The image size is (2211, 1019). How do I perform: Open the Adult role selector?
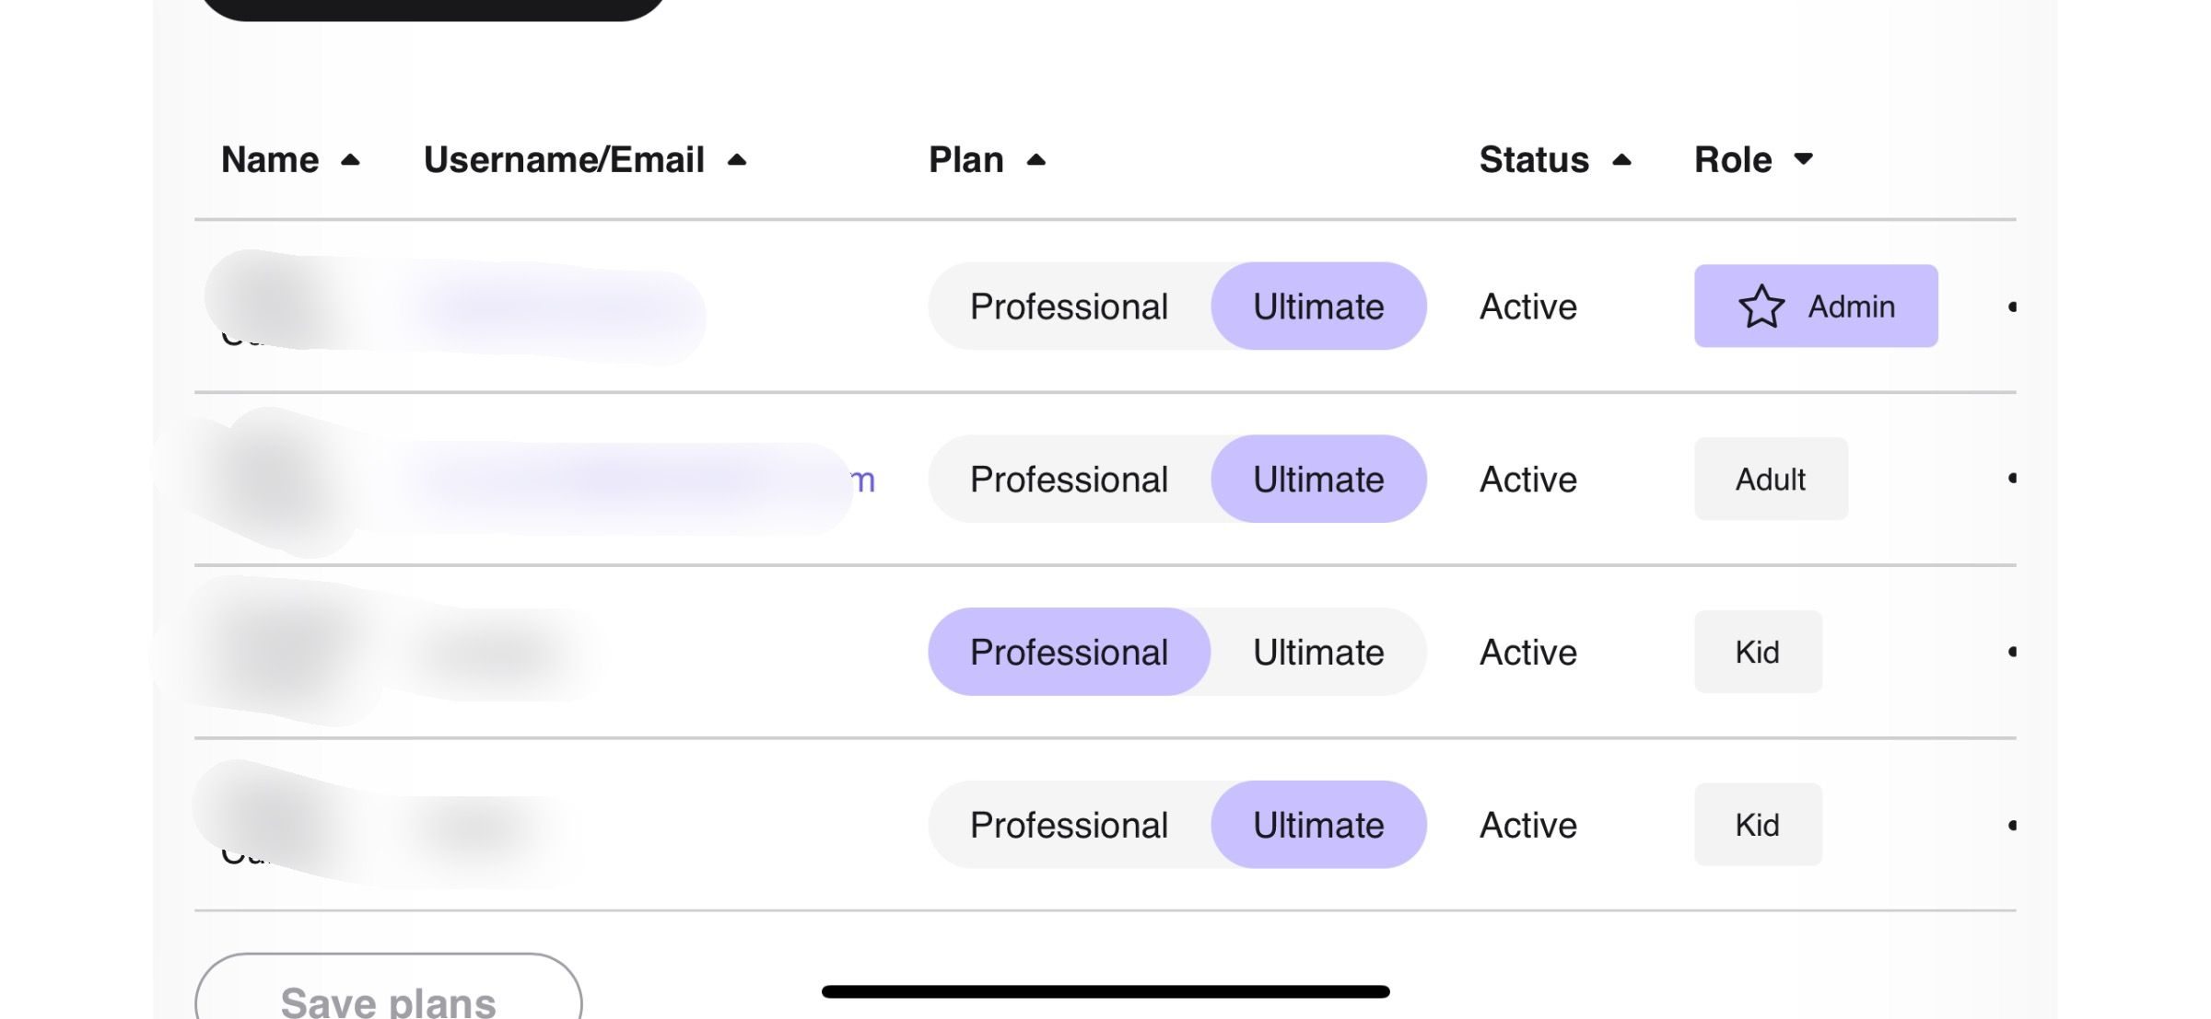(1770, 479)
